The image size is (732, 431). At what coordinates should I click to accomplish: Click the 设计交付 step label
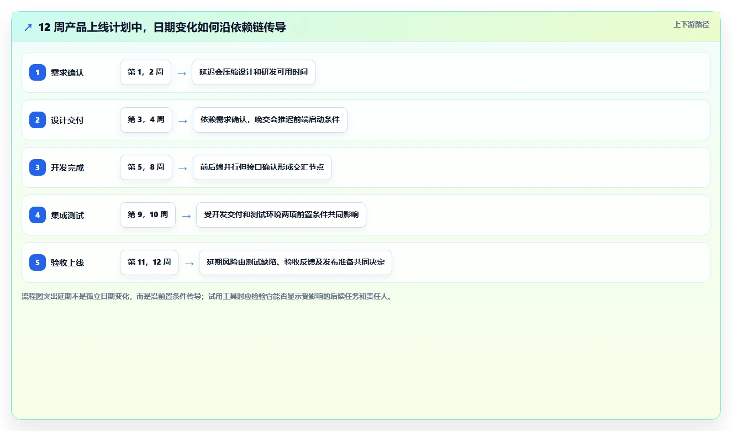tap(67, 120)
